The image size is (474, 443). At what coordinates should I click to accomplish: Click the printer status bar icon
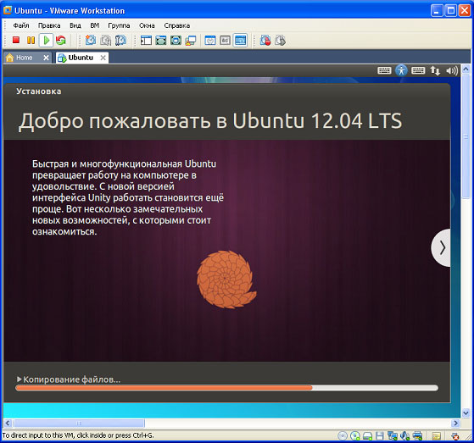417,435
